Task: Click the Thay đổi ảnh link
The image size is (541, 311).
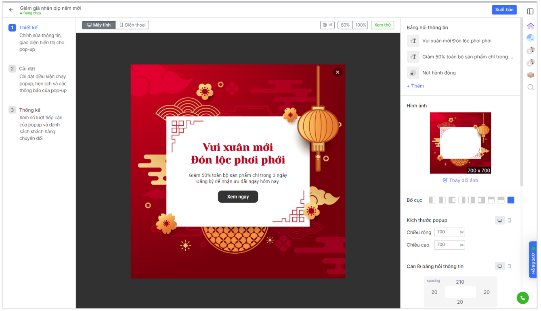Action: click(460, 180)
